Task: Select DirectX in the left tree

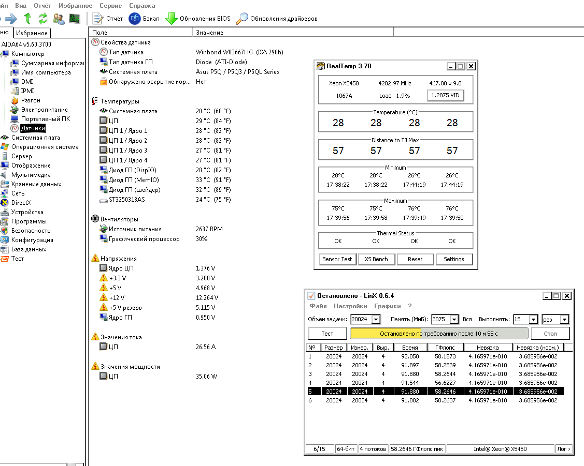Action: 21,203
